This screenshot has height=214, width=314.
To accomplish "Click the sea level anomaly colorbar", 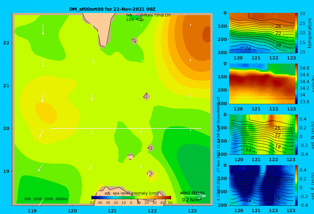I will pos(131,198).
